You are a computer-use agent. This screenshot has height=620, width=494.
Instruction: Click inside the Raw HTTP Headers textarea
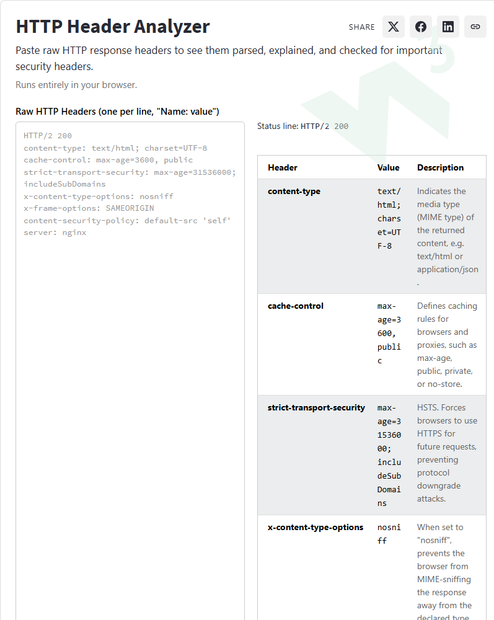point(130,371)
